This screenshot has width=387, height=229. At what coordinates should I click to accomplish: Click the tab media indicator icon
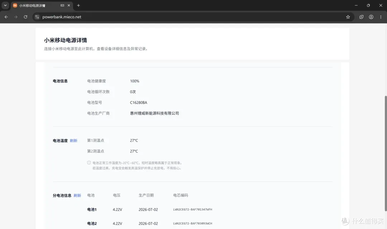coord(62,5)
